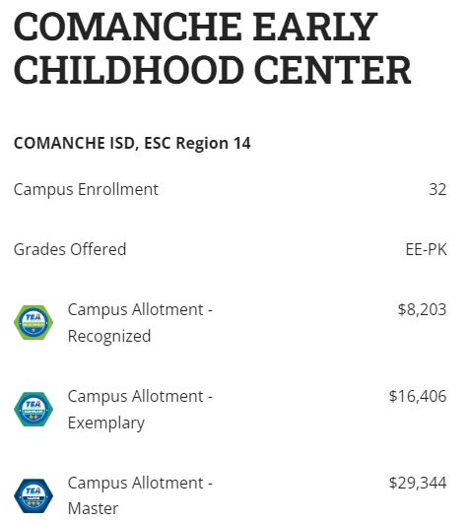
Task: Click the blue Master TEA badge icon
Action: click(x=33, y=495)
